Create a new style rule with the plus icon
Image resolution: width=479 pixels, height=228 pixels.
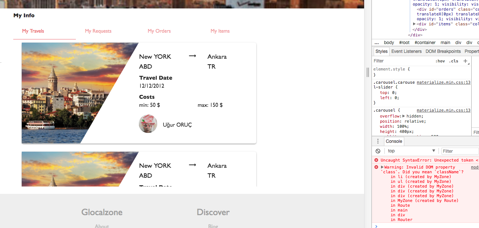pos(465,61)
